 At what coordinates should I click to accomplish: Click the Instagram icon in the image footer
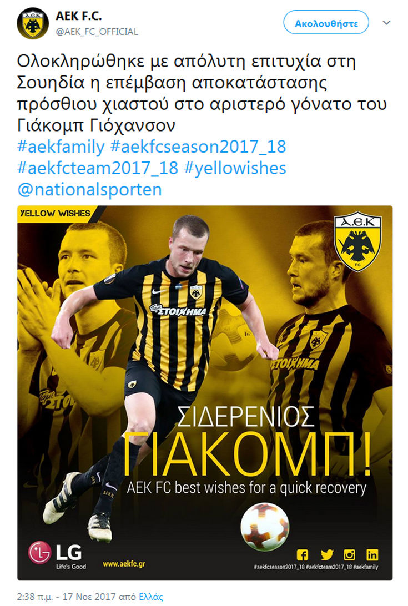(350, 555)
